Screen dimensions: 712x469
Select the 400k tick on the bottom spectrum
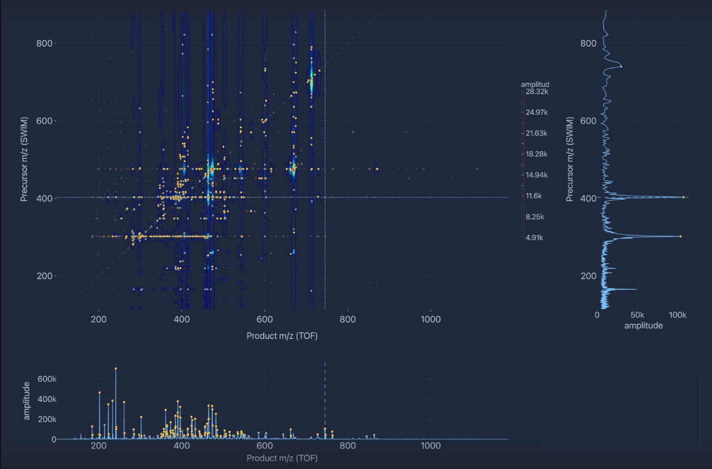coord(46,399)
